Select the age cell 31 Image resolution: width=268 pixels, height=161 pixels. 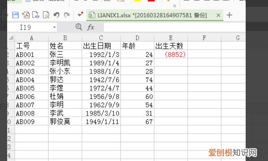click(x=137, y=113)
